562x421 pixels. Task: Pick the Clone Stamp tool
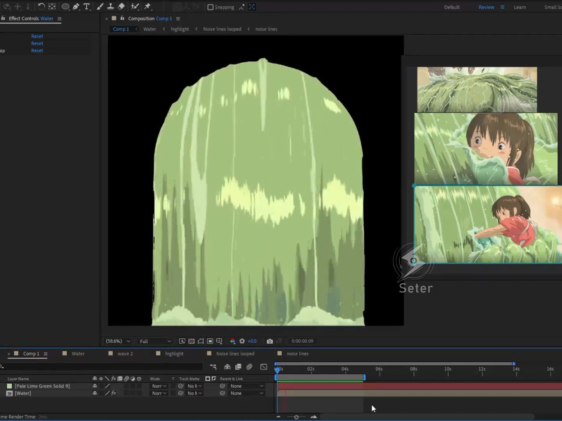110,7
